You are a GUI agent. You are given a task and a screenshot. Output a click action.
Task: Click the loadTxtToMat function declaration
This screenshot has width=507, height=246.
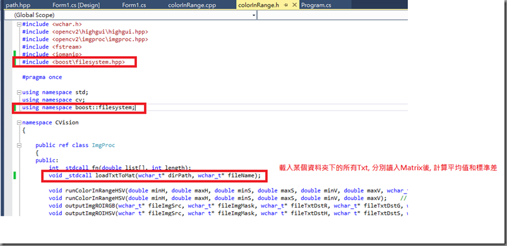(155, 175)
